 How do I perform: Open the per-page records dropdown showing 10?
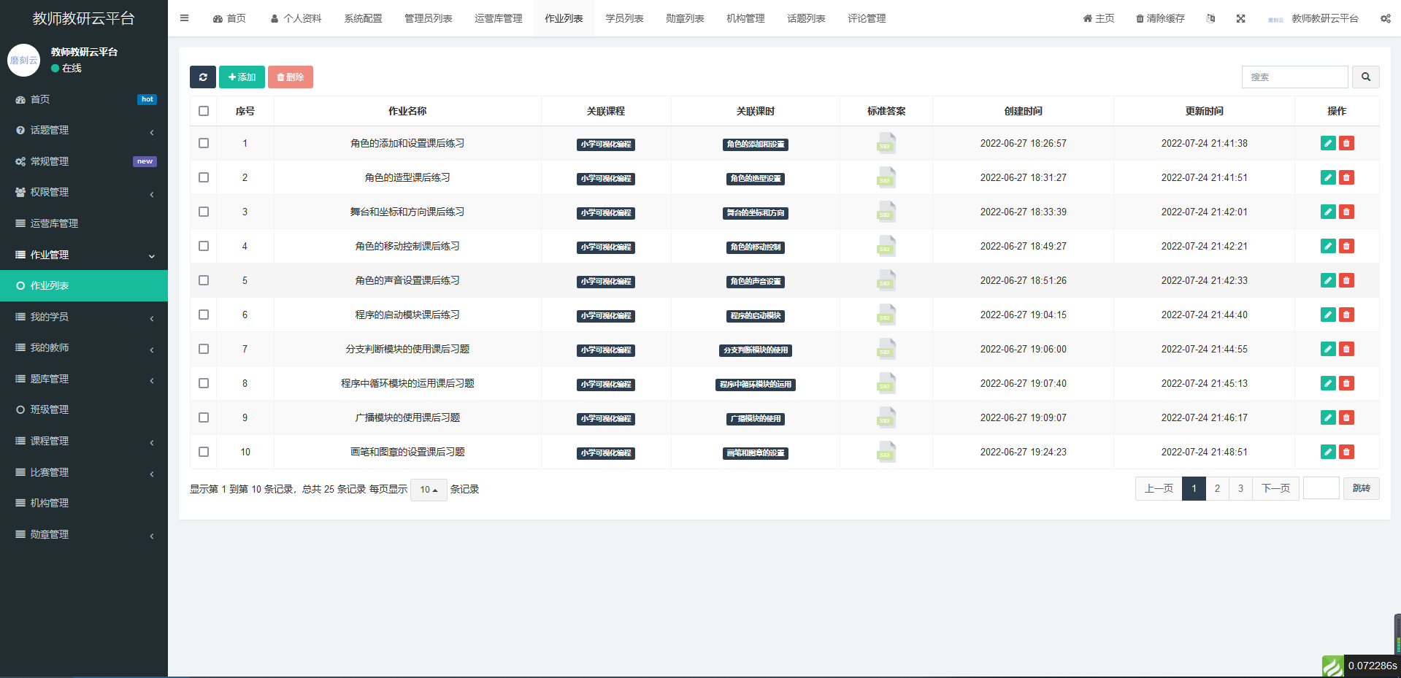click(x=429, y=490)
